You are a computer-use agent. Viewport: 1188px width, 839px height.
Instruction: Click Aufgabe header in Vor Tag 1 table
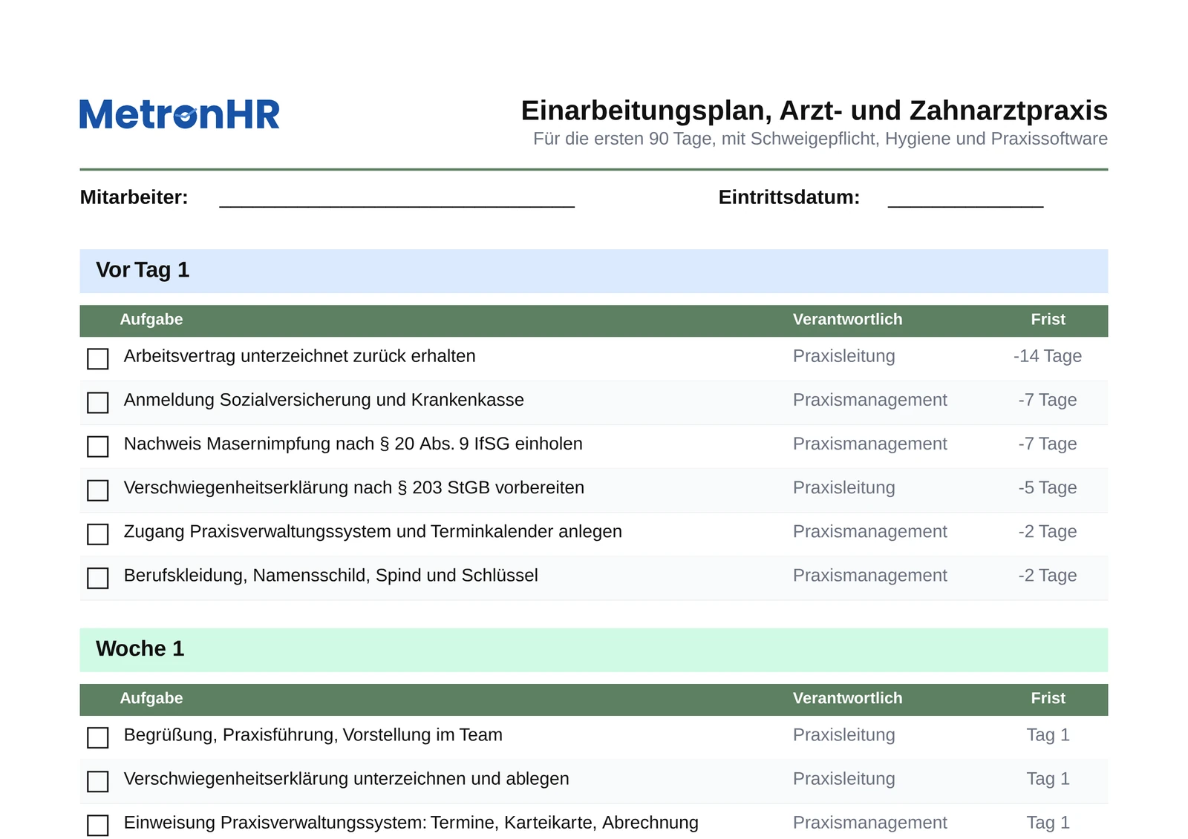click(x=151, y=320)
